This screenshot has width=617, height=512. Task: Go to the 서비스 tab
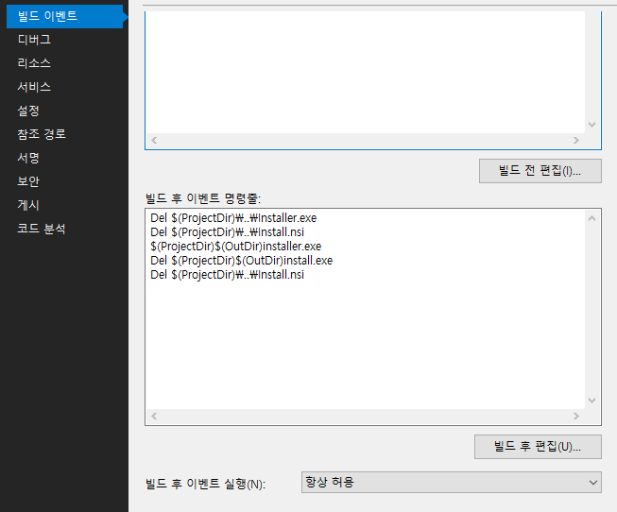click(34, 87)
